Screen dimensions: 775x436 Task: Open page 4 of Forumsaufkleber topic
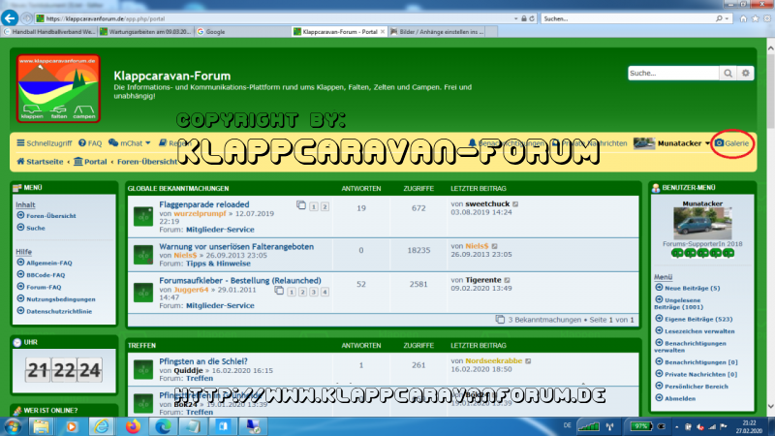pyautogui.click(x=325, y=293)
